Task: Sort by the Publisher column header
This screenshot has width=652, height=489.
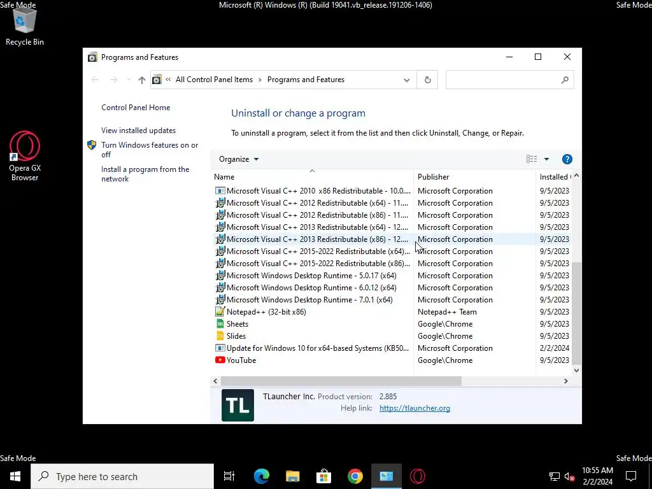Action: pos(474,177)
